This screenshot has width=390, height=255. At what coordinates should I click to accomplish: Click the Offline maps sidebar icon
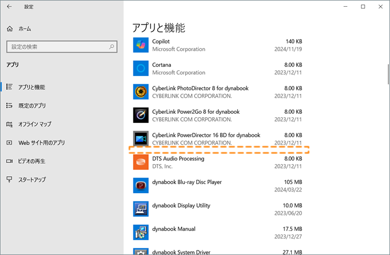click(x=9, y=124)
